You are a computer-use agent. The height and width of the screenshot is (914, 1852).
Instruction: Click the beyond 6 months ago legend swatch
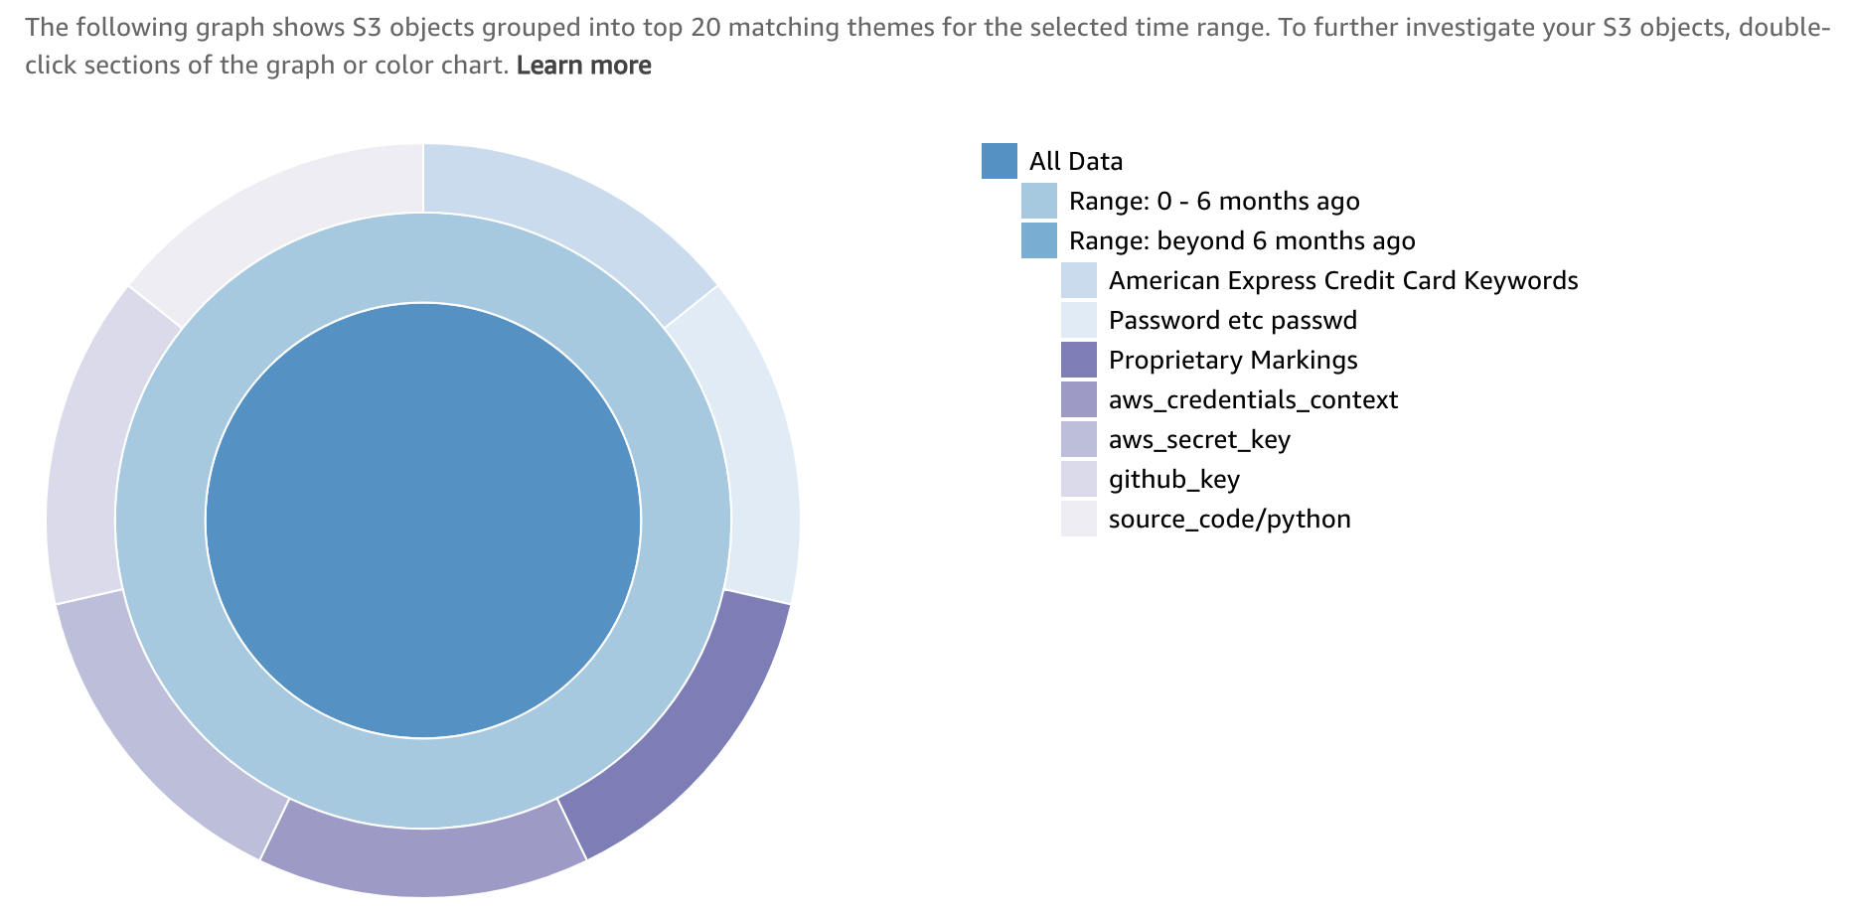1039,240
